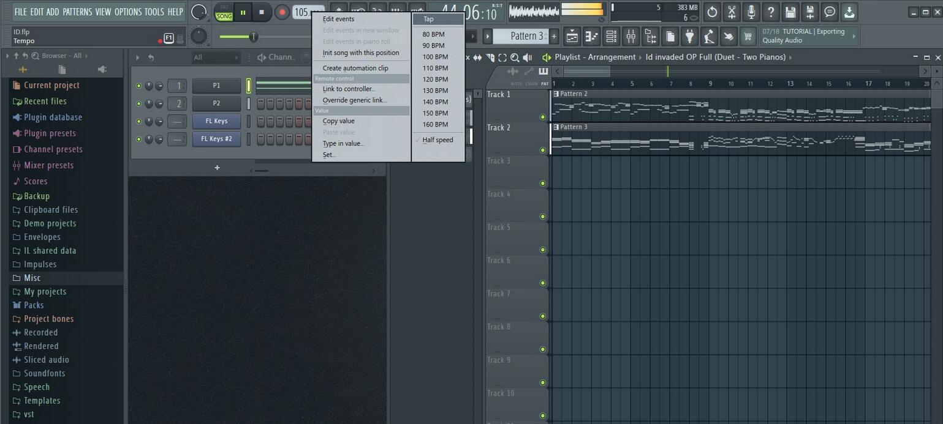The height and width of the screenshot is (424, 943).
Task: Click the touch controller hand icon
Action: 729,37
